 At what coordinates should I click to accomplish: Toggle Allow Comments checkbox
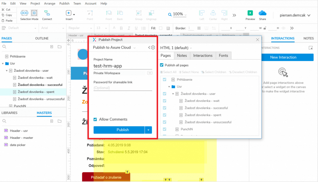(x=95, y=119)
